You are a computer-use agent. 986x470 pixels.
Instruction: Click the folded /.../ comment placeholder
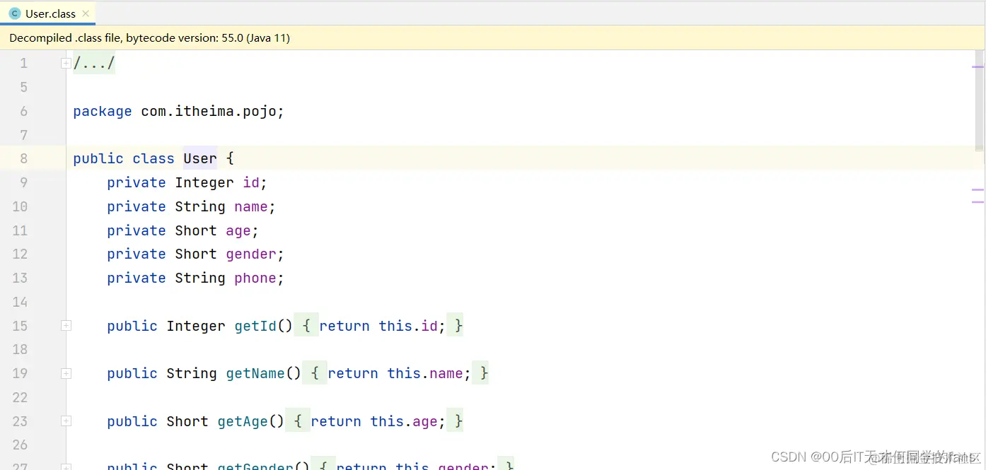[x=94, y=64]
